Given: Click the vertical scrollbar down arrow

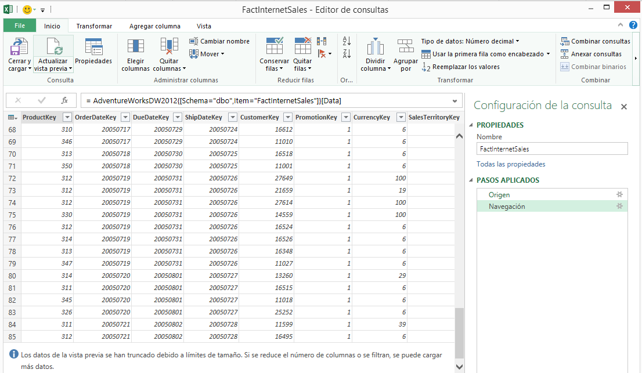Looking at the screenshot, I should pyautogui.click(x=460, y=367).
